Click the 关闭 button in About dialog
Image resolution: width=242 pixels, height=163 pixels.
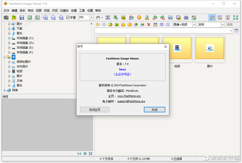[x=154, y=109]
